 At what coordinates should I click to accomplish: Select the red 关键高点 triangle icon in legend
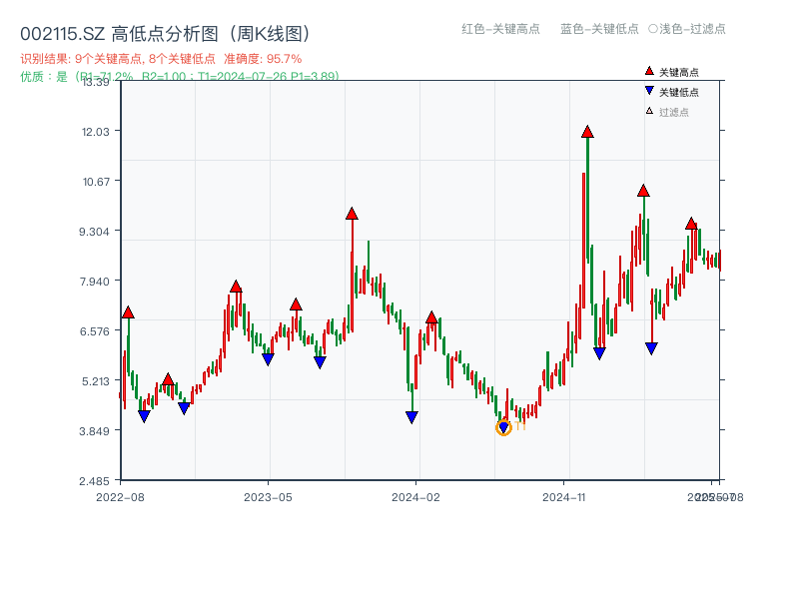[648, 71]
